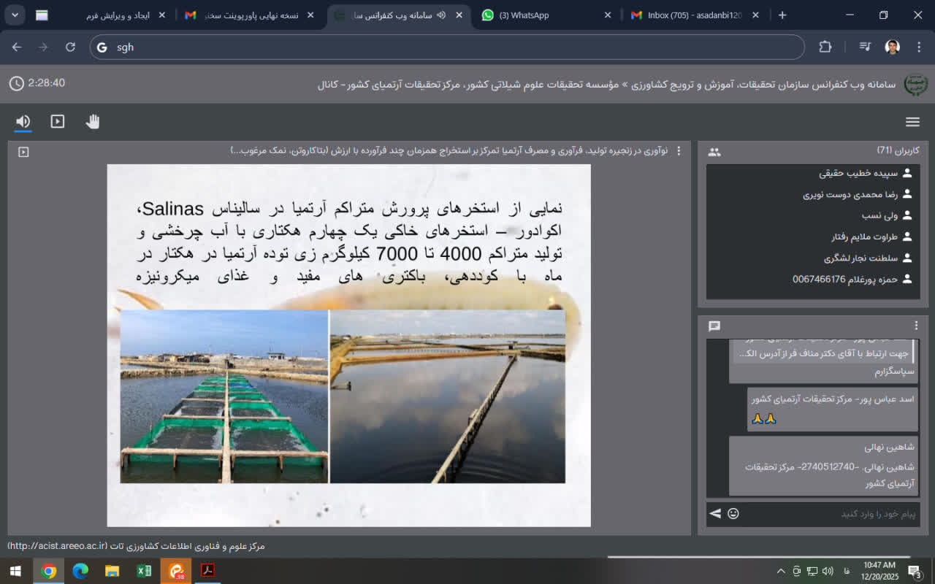Viewport: 935px width, 584px height.
Task: Open Excel from the Windows taskbar
Action: click(144, 571)
